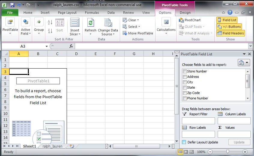Click the Insert Slicer icon
Image resolution: width=254 pixels, height=156 pixels.
(x=75, y=22)
